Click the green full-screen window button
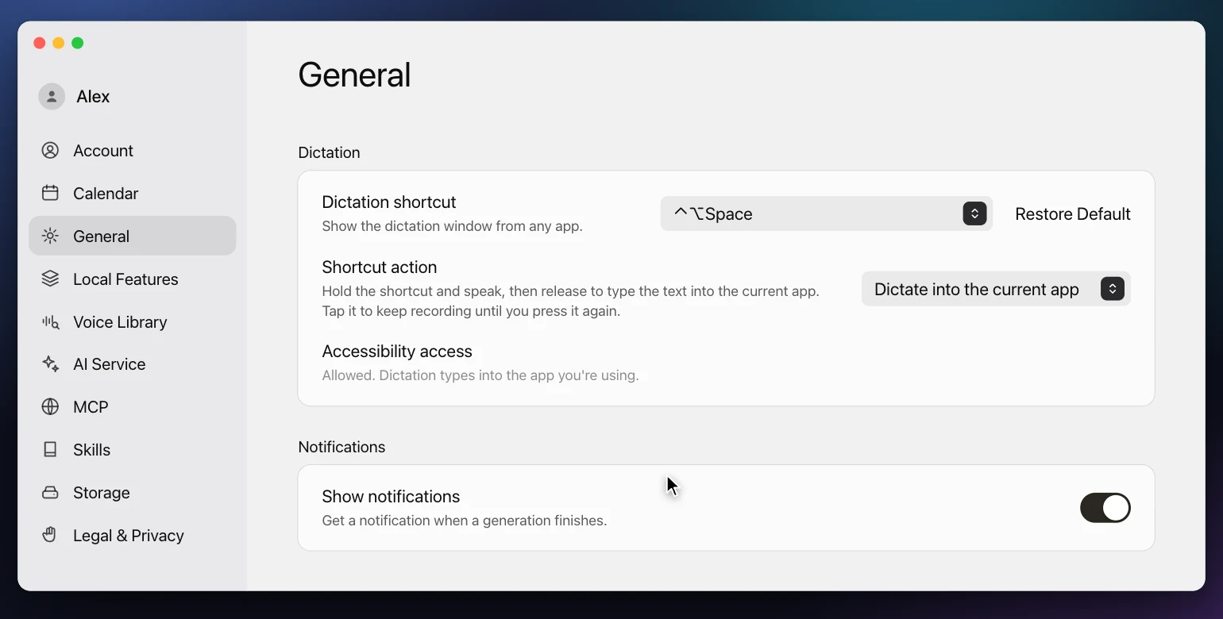This screenshot has height=619, width=1223. click(78, 43)
